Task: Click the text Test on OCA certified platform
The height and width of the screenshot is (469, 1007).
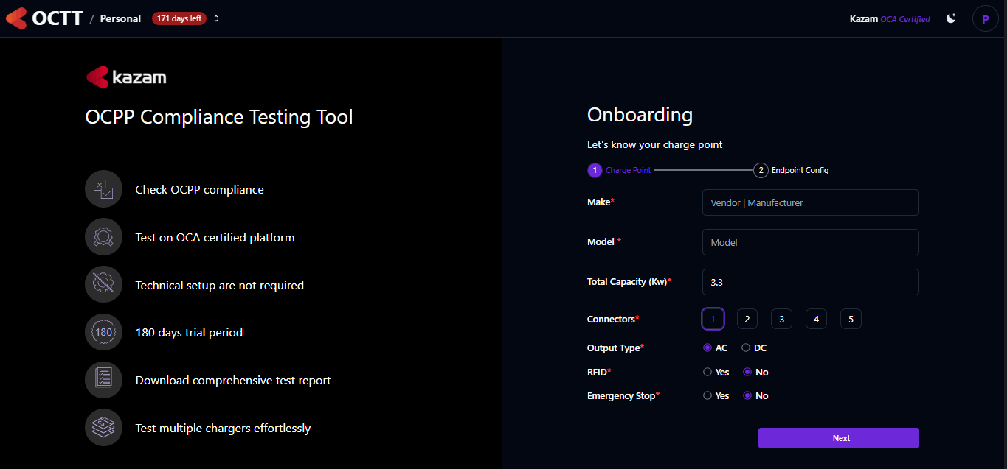Action: click(x=215, y=237)
